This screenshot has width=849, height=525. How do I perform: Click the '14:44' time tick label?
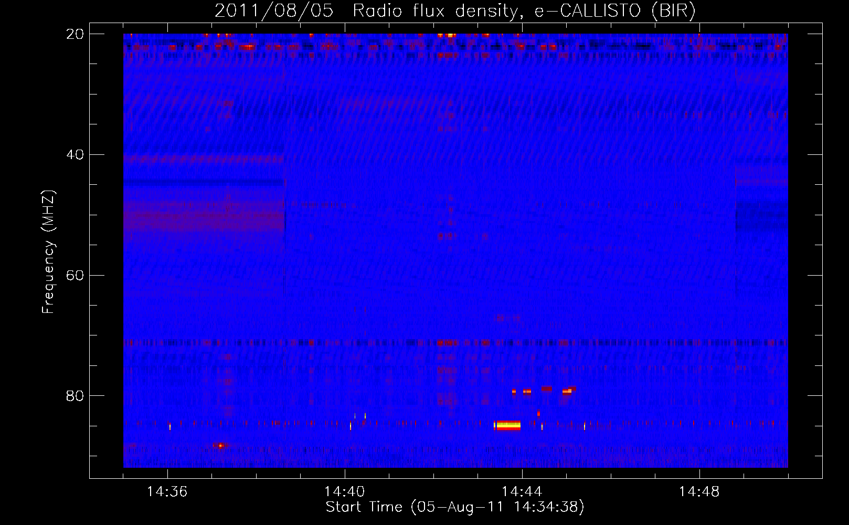[522, 492]
